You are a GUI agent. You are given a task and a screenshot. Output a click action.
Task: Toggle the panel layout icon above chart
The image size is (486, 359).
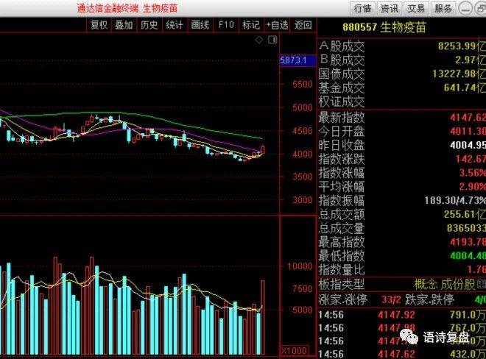[x=272, y=40]
